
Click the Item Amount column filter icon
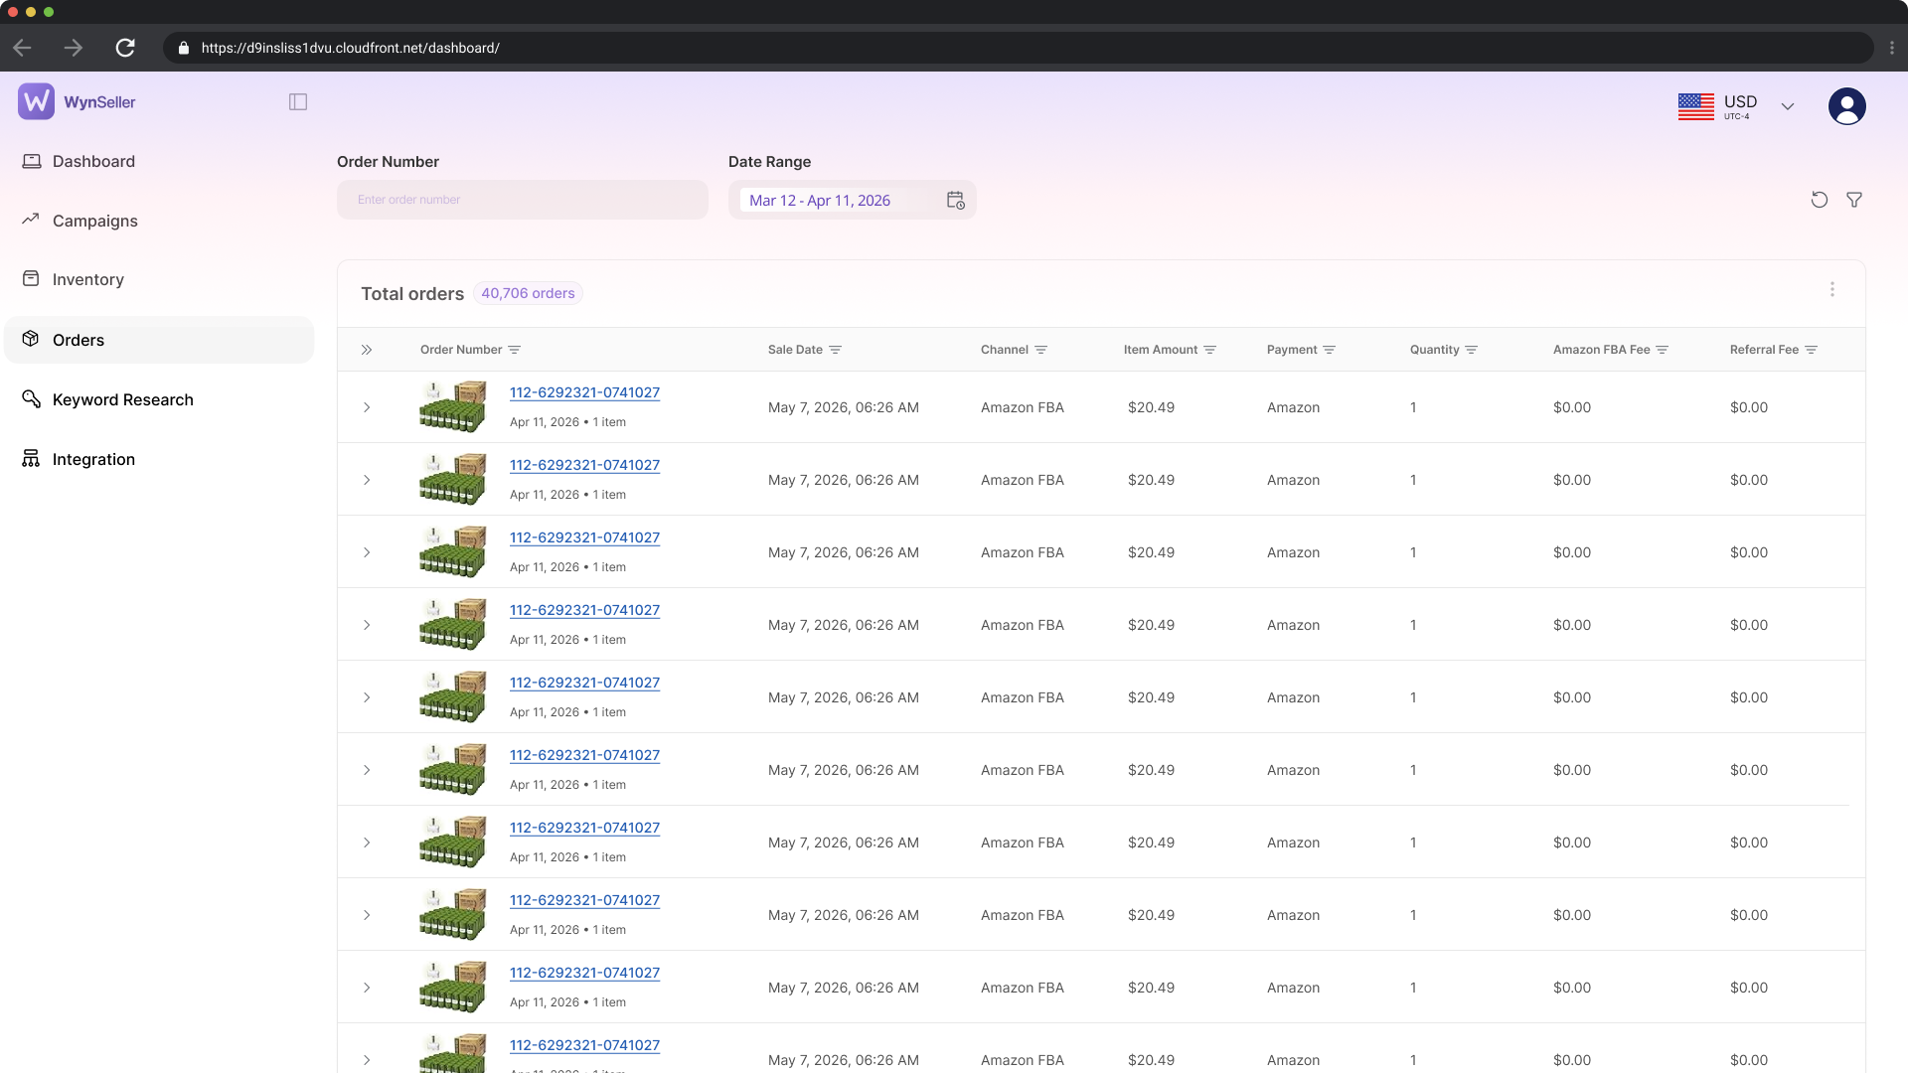pyautogui.click(x=1209, y=350)
